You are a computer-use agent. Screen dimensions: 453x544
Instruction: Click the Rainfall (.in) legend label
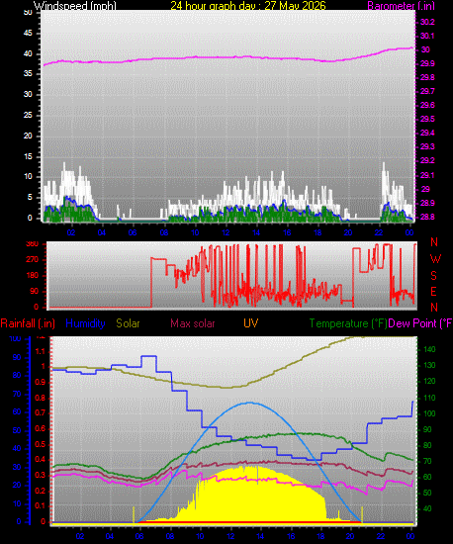click(x=28, y=323)
